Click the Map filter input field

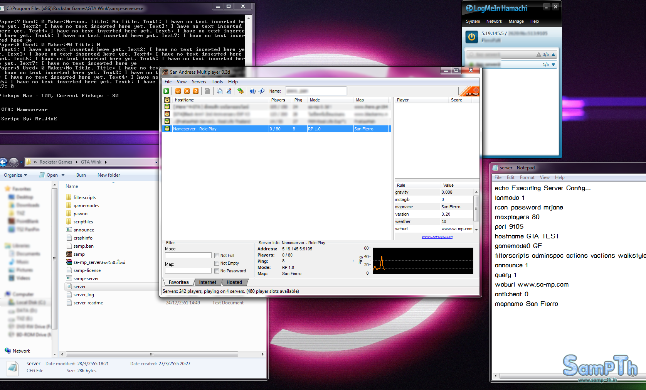(x=188, y=270)
